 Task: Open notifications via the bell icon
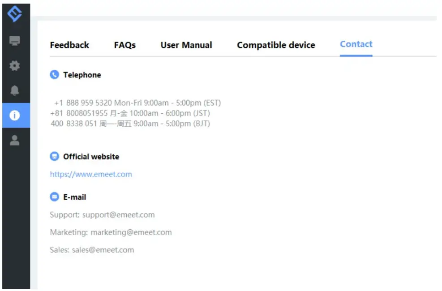click(x=15, y=90)
